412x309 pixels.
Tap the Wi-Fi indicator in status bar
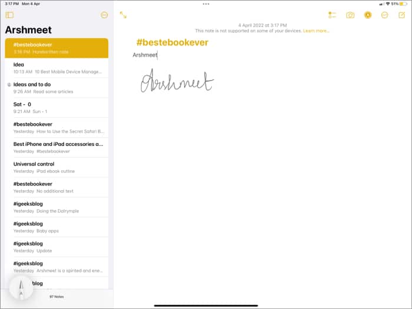point(387,4)
